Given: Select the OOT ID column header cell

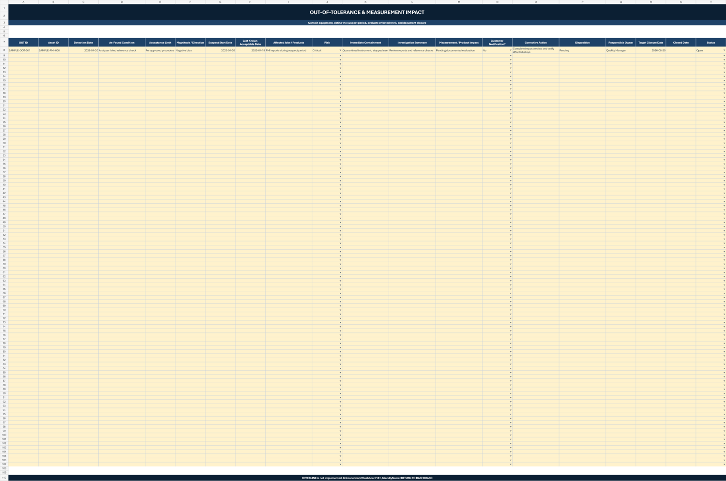Looking at the screenshot, I should click(23, 43).
